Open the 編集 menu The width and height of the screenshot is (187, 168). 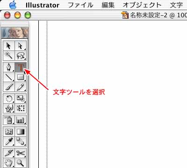[108, 5]
